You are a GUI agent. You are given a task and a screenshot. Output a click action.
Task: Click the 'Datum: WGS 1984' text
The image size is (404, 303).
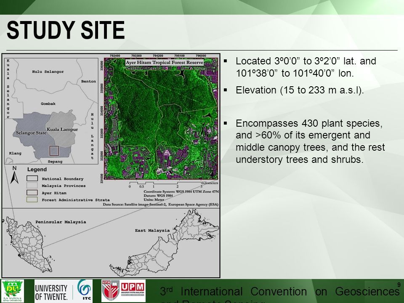[158, 196]
